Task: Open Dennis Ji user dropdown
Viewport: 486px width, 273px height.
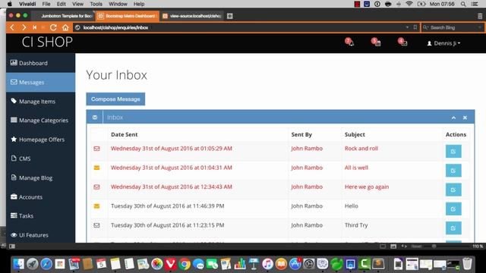Action: [443, 43]
